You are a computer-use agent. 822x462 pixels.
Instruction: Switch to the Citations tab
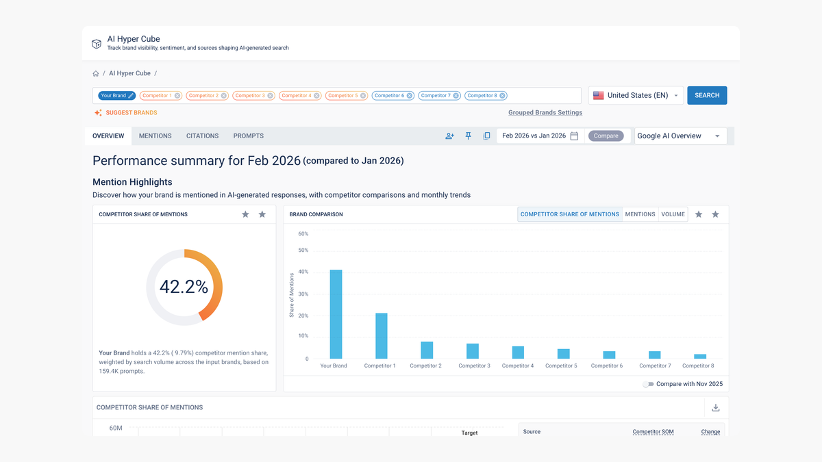[x=203, y=136]
